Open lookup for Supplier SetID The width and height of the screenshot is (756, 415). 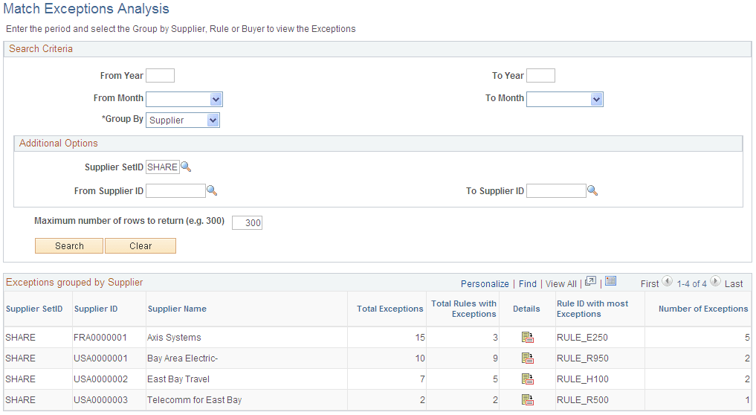pyautogui.click(x=186, y=167)
